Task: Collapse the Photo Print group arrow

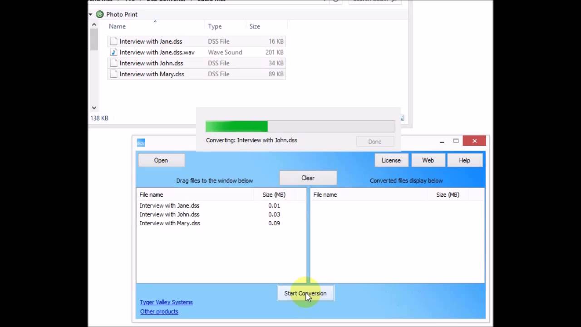Action: [91, 15]
